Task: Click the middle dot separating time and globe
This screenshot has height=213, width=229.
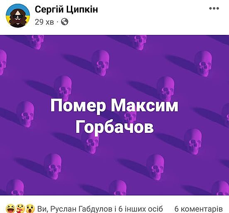Action: coord(57,22)
